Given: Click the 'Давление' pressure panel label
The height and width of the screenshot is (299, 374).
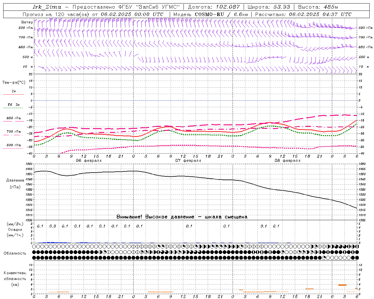Looking at the screenshot, I should point(15,180).
